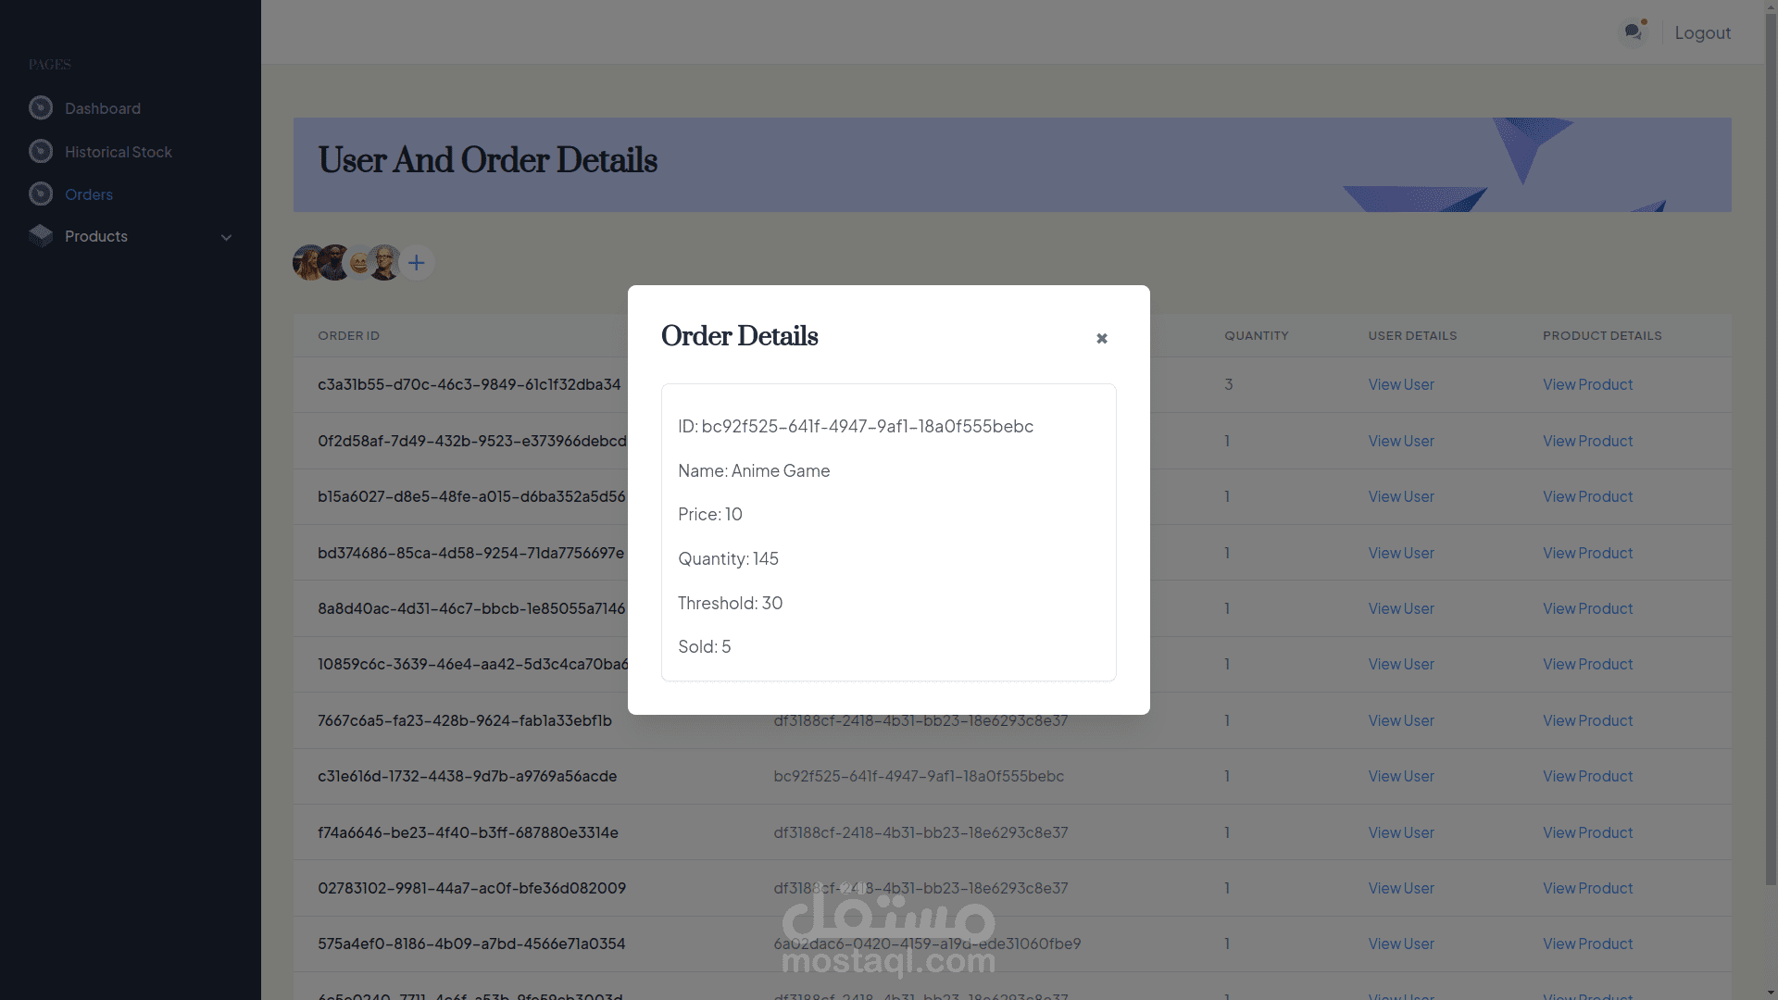The width and height of the screenshot is (1778, 1000).
Task: View Product for order 0f2d58af
Action: tap(1587, 441)
